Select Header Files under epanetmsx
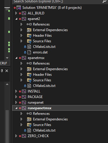Screen dimensions: 108x143 [42, 75]
